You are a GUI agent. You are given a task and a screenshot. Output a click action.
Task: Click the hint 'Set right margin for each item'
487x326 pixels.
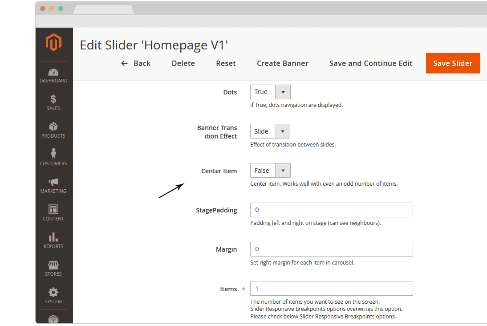(x=302, y=263)
